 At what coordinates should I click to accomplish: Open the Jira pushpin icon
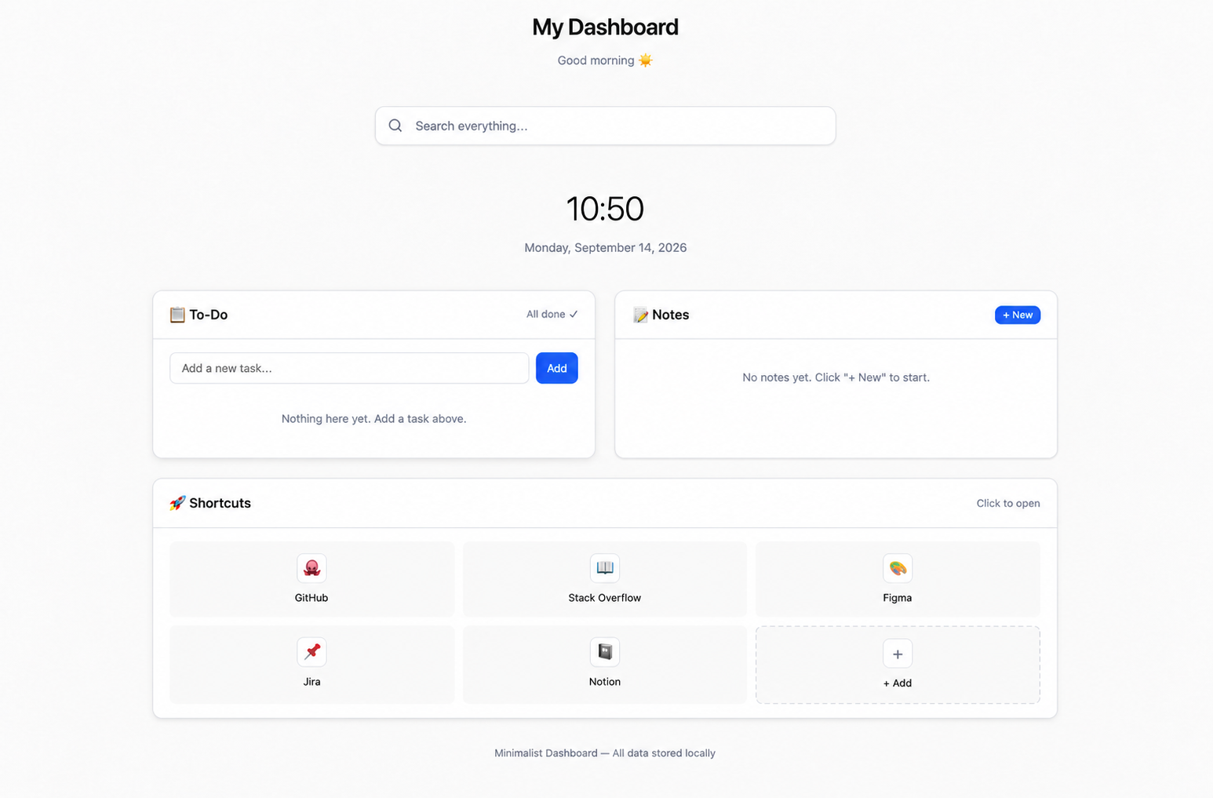tap(311, 652)
